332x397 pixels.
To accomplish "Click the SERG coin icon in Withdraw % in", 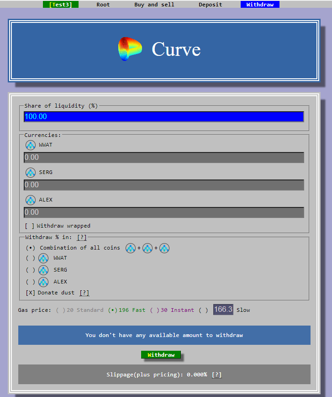I will tap(43, 270).
